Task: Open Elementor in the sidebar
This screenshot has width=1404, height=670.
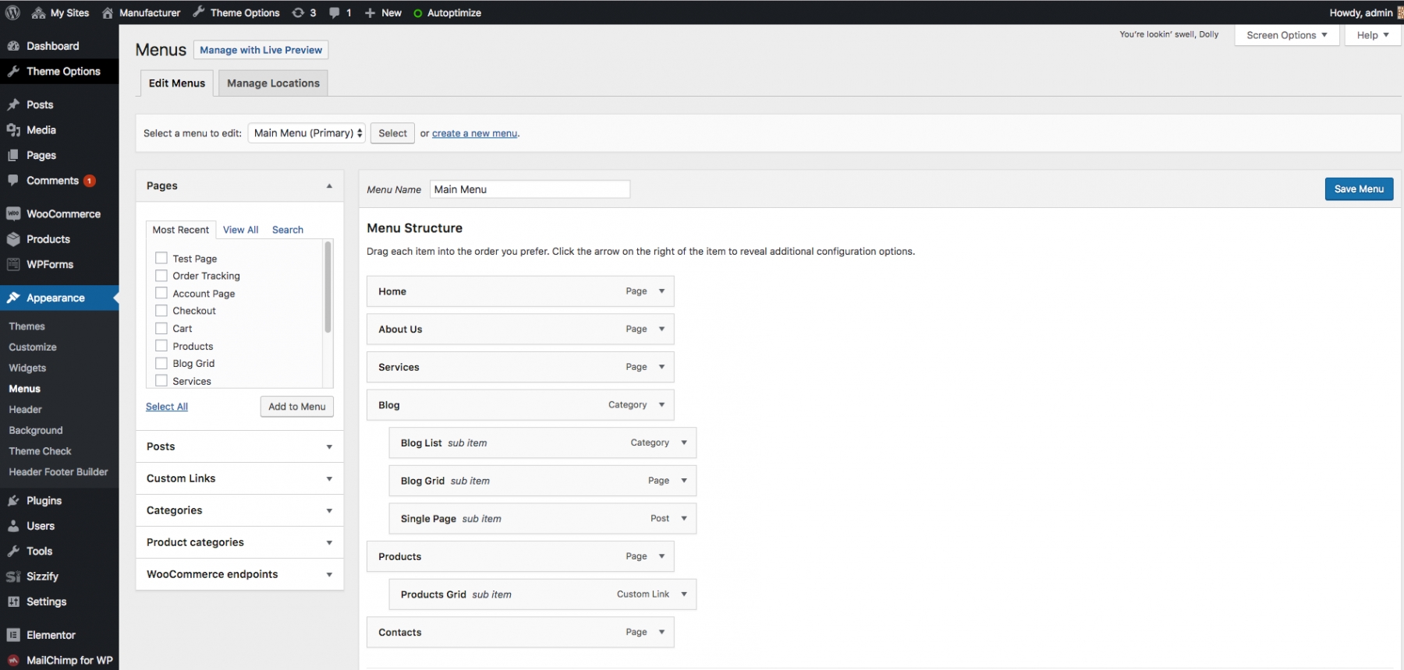Action: pos(51,635)
